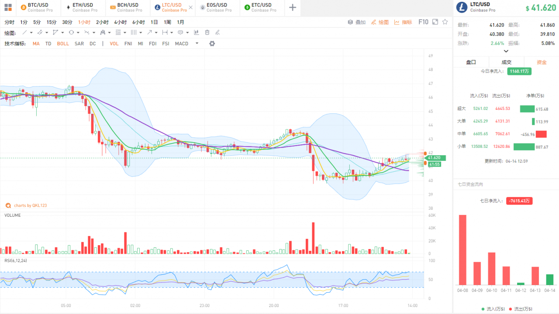Select the arrow drawing tool

coord(149,32)
